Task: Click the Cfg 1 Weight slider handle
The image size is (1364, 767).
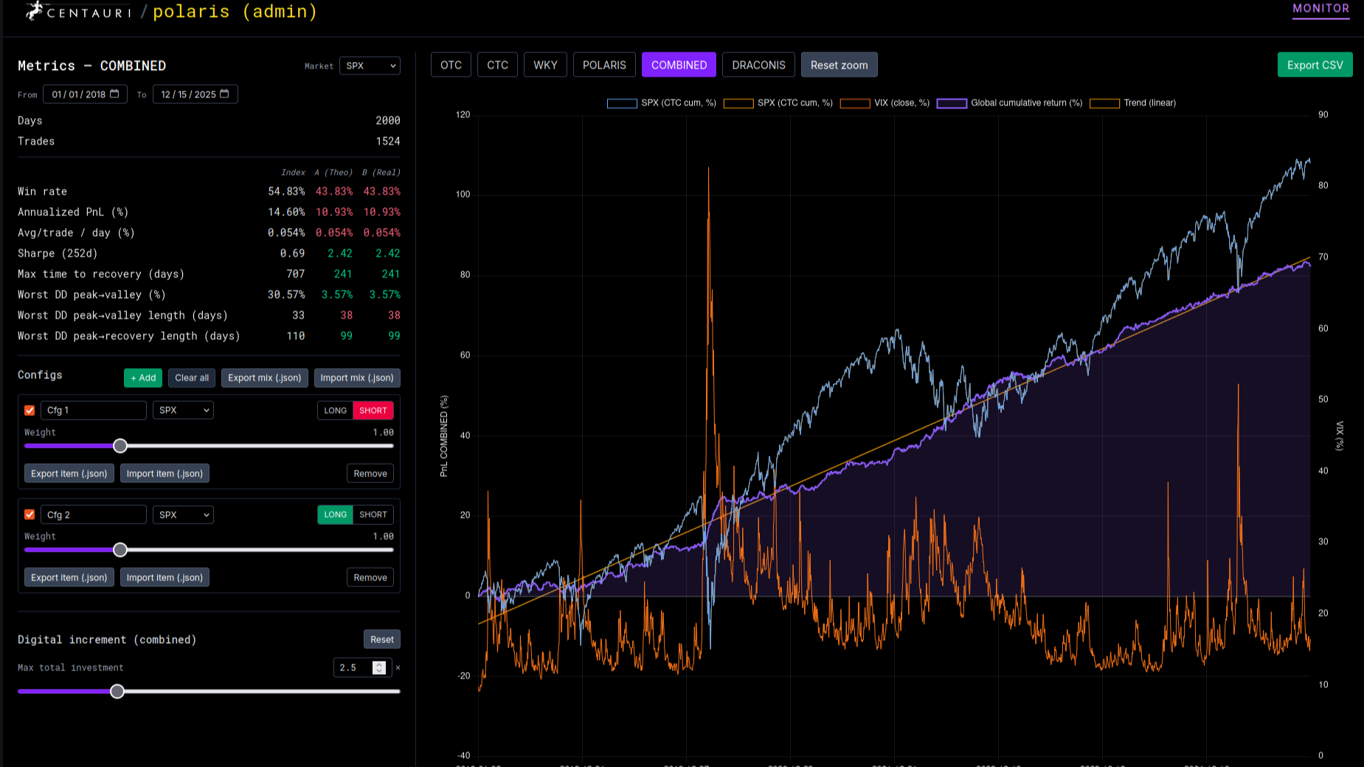Action: tap(120, 445)
